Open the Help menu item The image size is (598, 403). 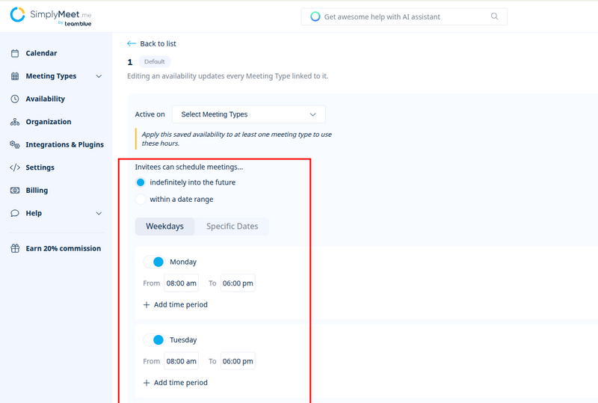[34, 213]
